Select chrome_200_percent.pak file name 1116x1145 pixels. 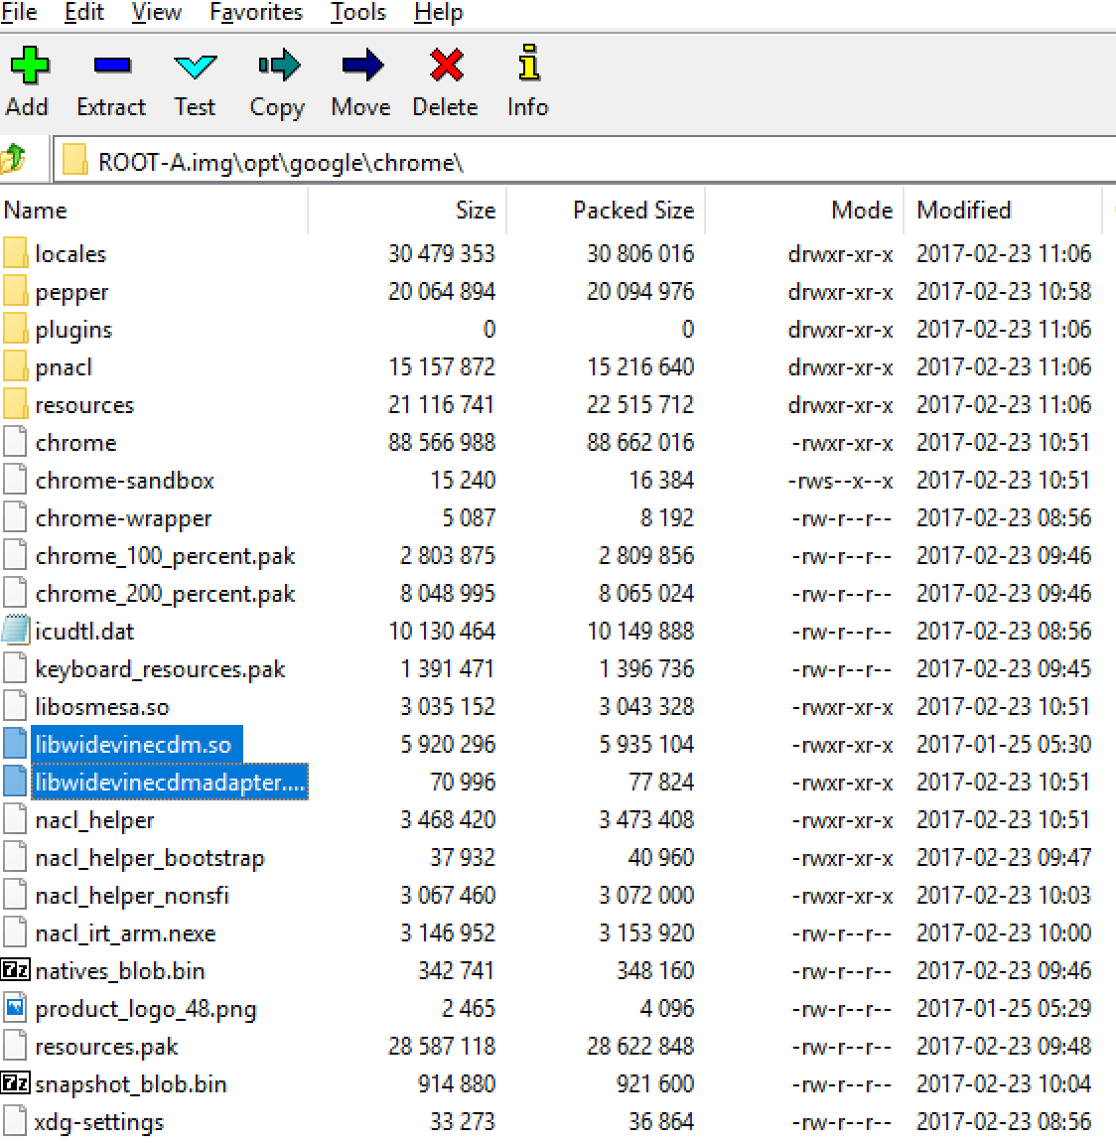(x=165, y=594)
